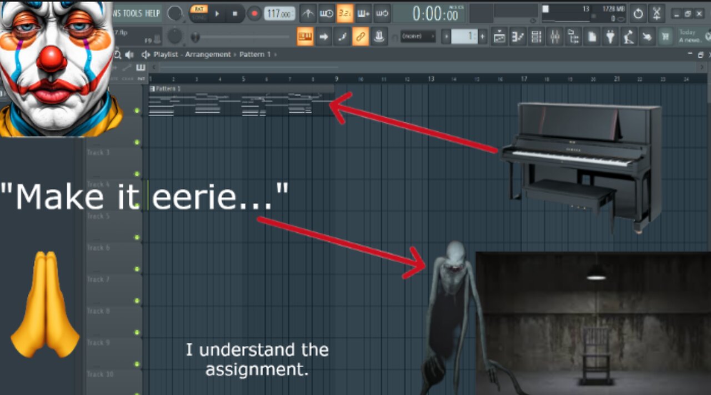Toggle step editing icon
Screen dimensions: 711x395
tap(342, 37)
